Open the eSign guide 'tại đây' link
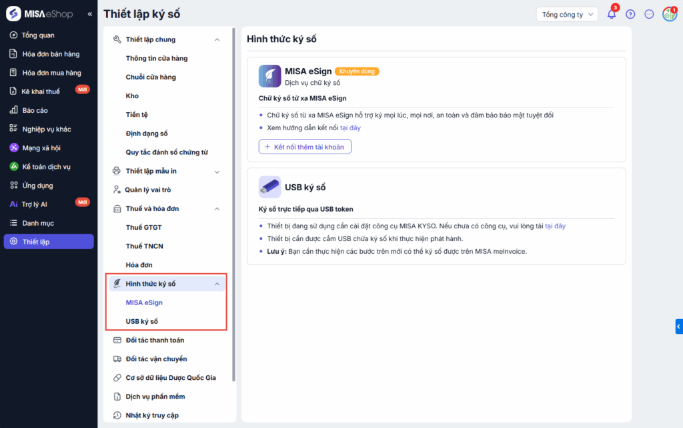This screenshot has height=428, width=683. 350,128
